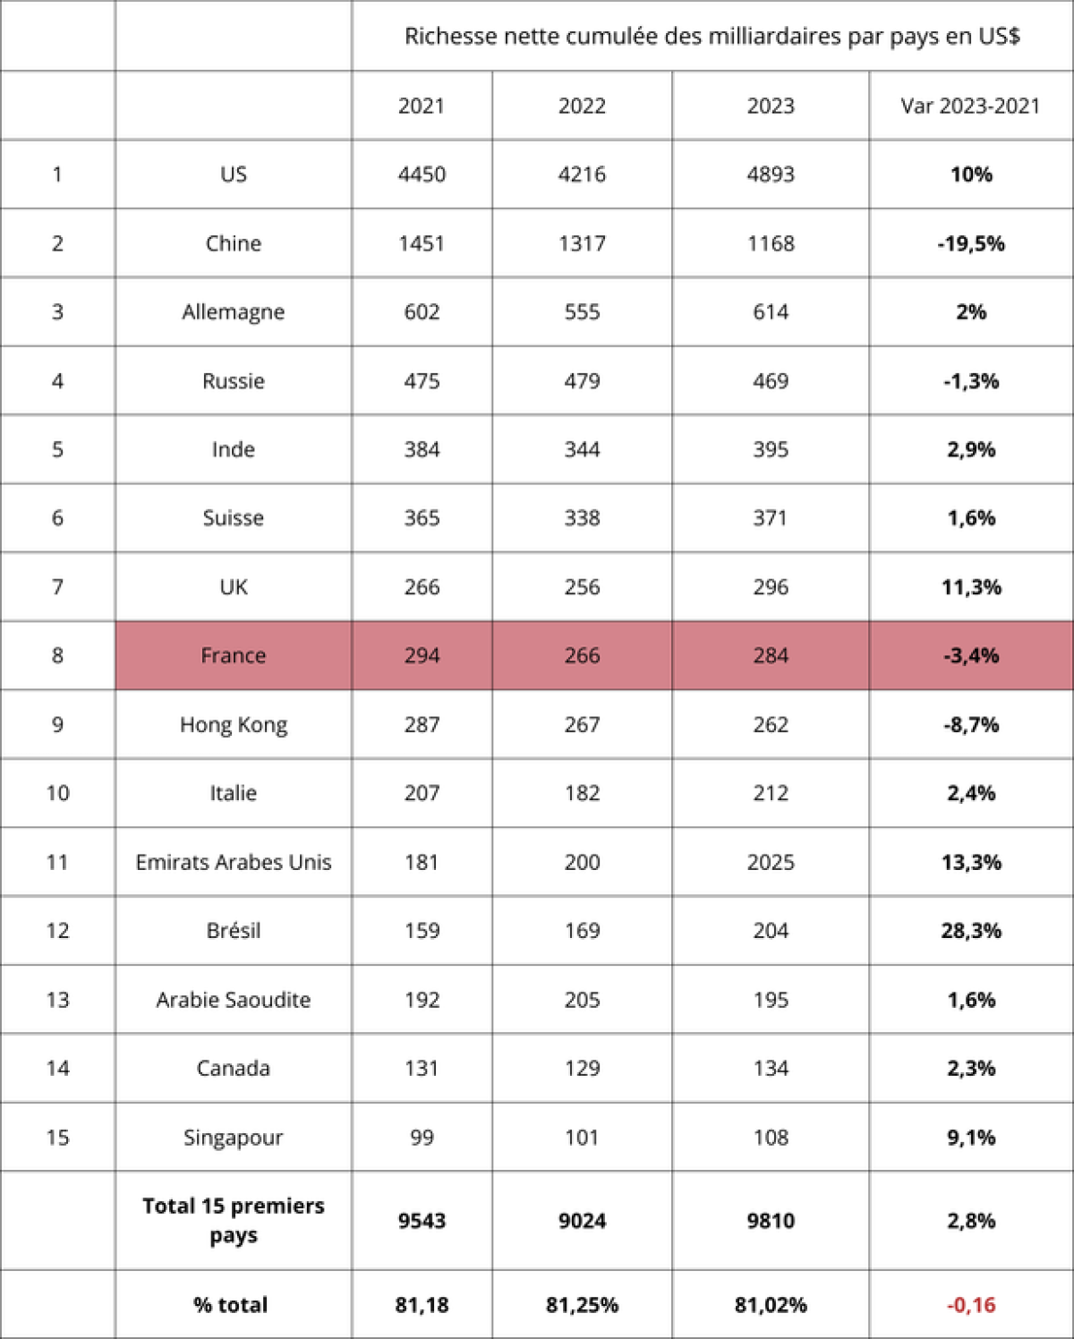The width and height of the screenshot is (1074, 1339).
Task: Select the Total 15 premiers pays label
Action: click(x=234, y=1220)
